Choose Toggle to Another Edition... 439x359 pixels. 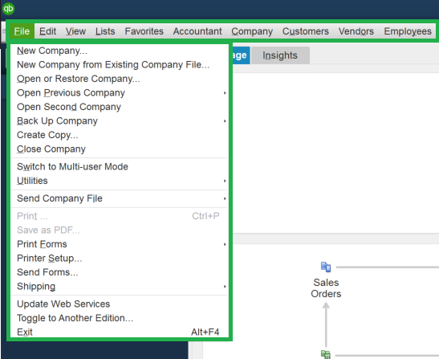[x=120, y=318]
